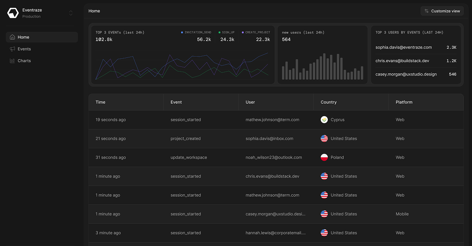Click US flag in sophia.davis@inbox.com row
The width and height of the screenshot is (472, 246).
tap(324, 138)
